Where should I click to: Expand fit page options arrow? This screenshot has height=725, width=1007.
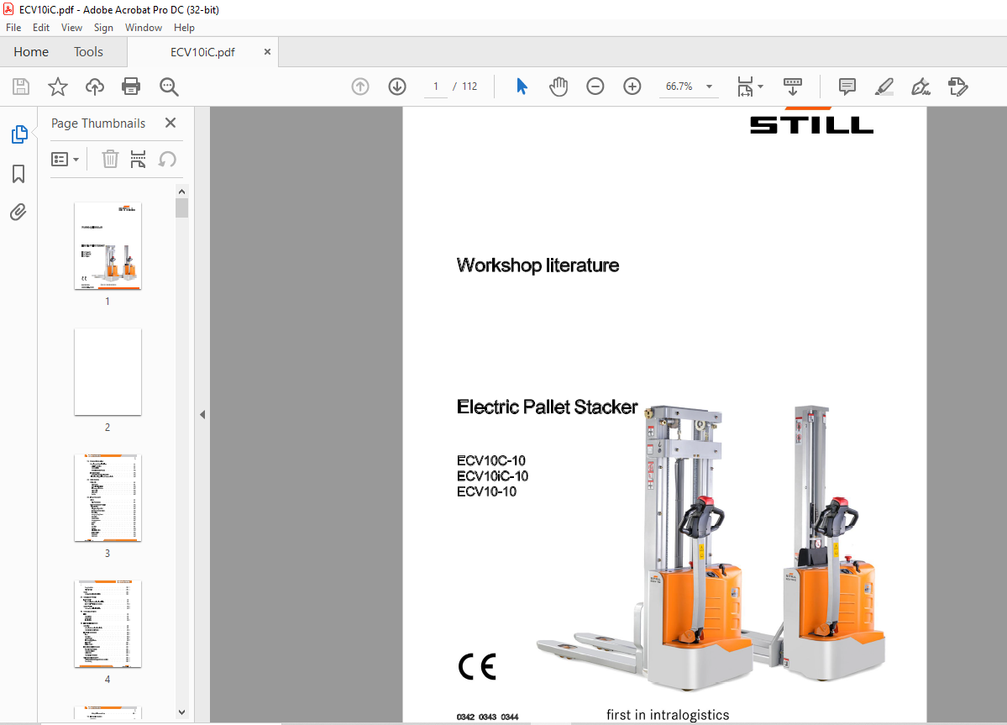[x=760, y=86]
